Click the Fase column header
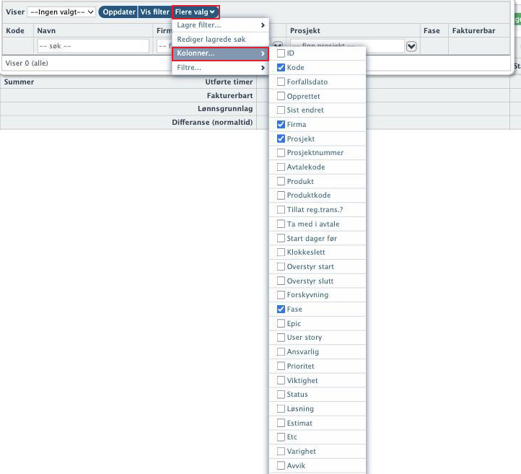521x474 pixels. [432, 30]
